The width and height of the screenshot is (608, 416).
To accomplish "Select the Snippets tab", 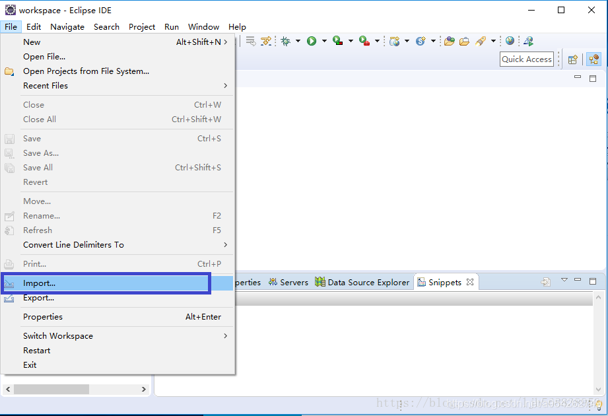I will [445, 282].
